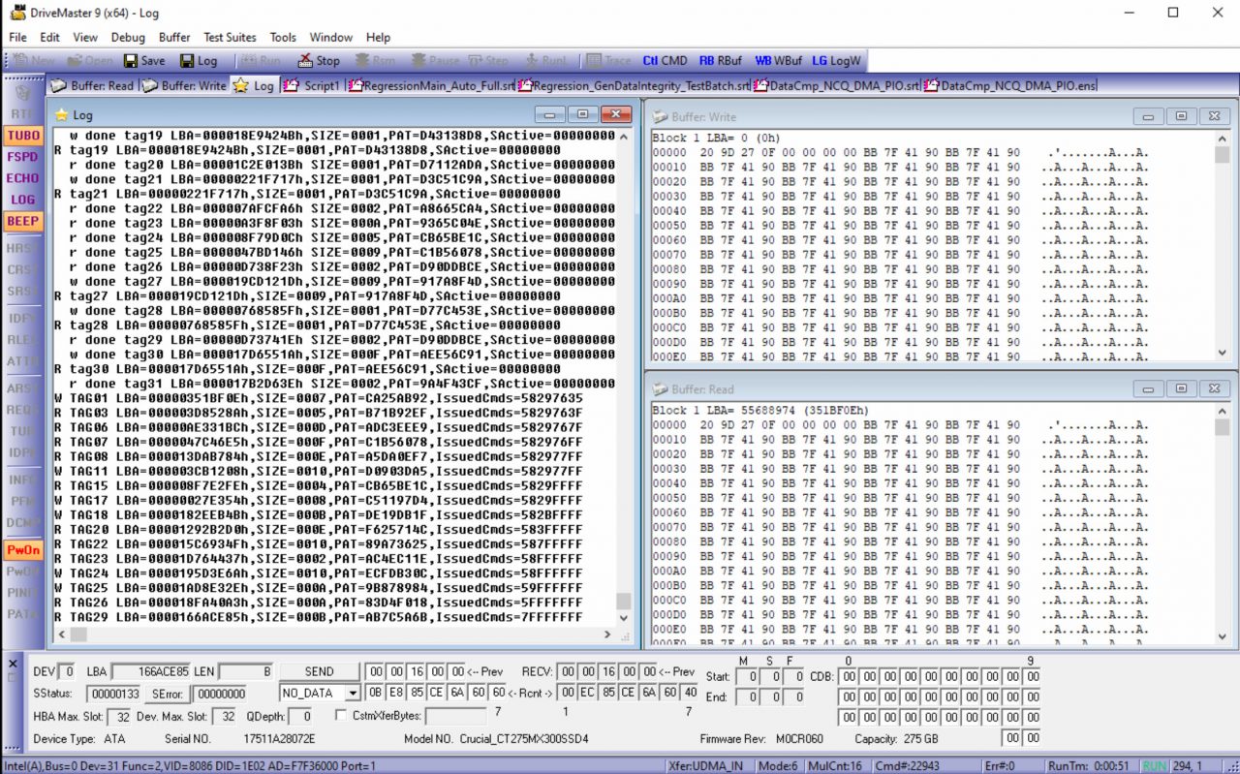The width and height of the screenshot is (1240, 774).
Task: Click the Save toolbar icon
Action: tap(143, 60)
